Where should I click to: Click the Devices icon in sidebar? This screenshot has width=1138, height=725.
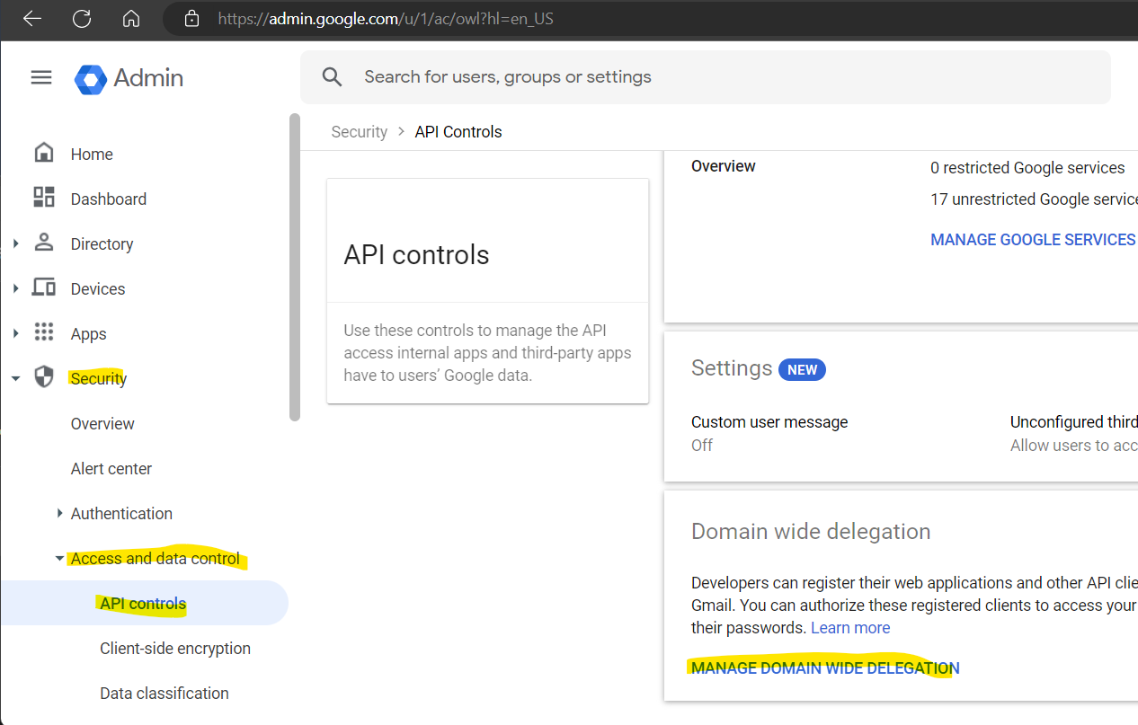point(43,288)
